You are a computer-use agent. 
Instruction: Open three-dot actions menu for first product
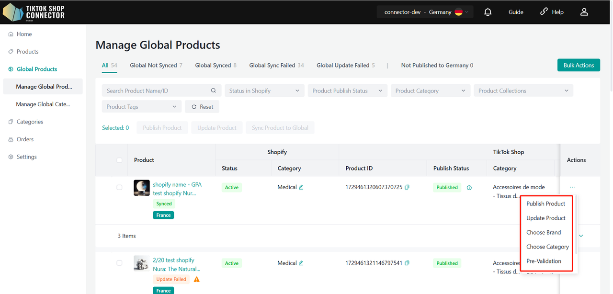[572, 187]
